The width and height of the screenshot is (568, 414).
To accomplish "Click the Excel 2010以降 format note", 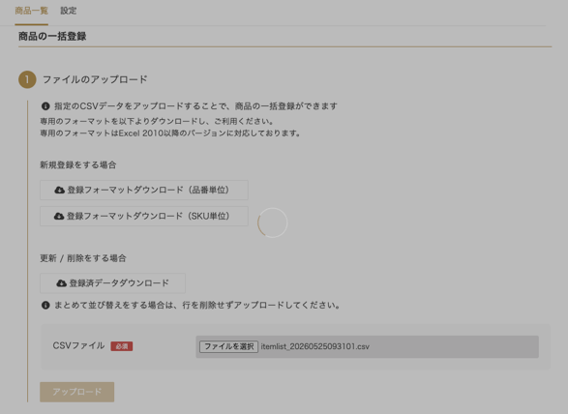I will click(x=170, y=133).
